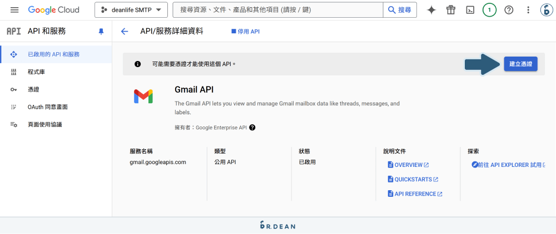Click the OAuth 同意畫面 icon
The width and height of the screenshot is (556, 234).
click(14, 107)
